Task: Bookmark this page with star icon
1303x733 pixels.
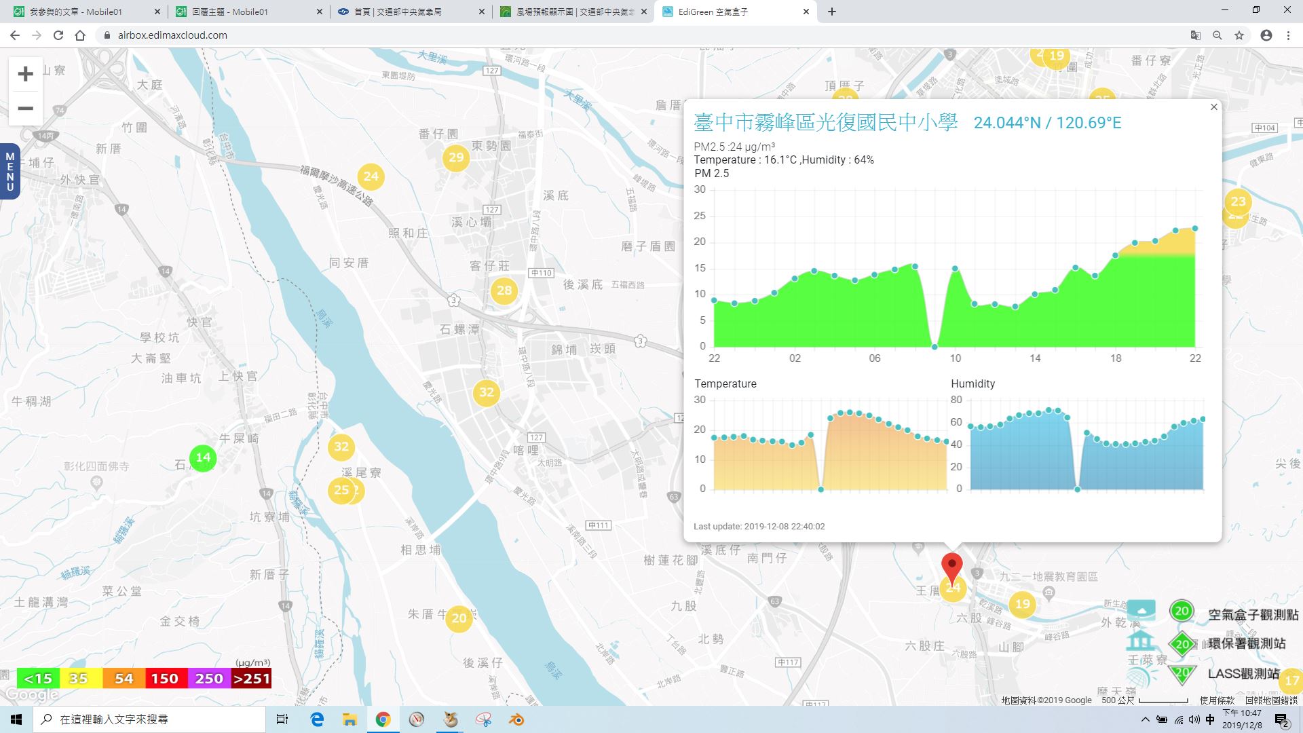Action: [1239, 35]
